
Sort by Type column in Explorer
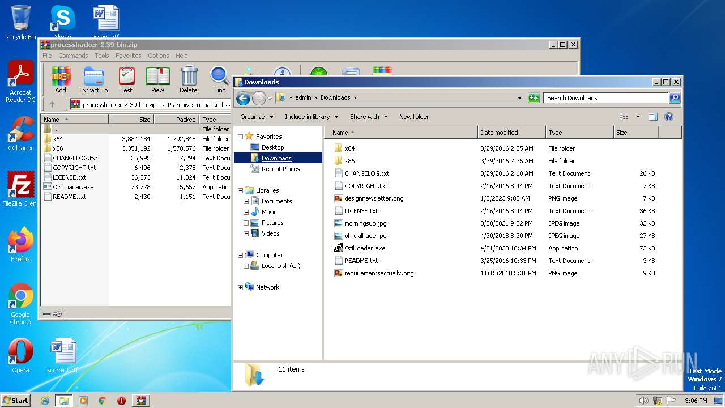[x=580, y=133]
